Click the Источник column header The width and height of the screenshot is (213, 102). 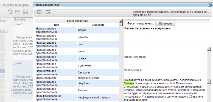tap(20, 19)
